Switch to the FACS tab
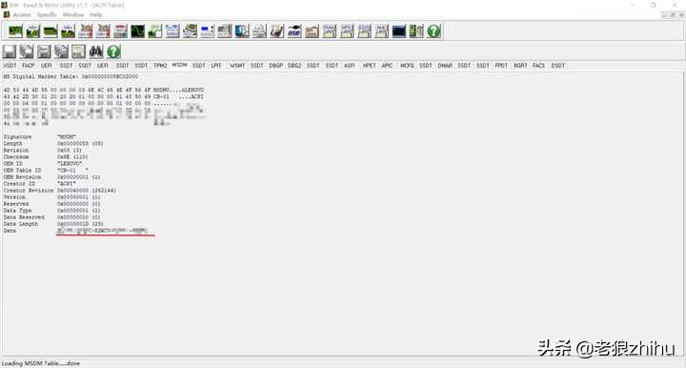Viewport: 686px width, 368px height. [x=538, y=66]
